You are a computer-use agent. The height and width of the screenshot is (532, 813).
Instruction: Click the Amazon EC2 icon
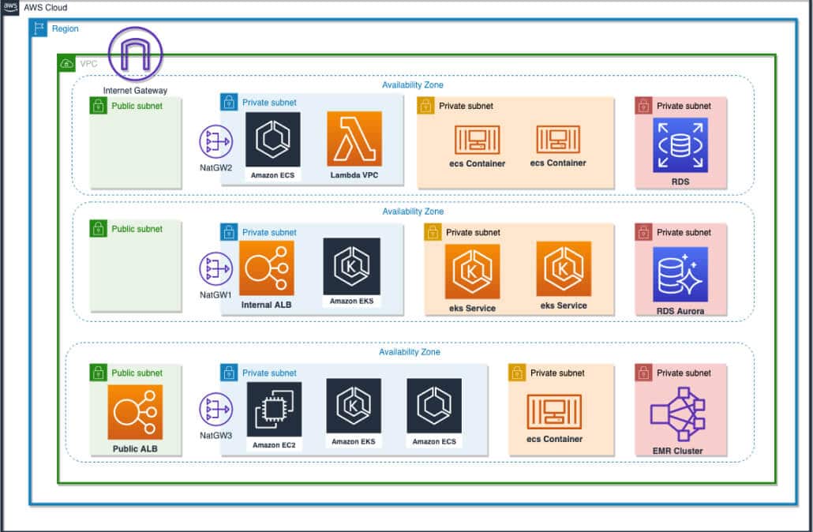click(274, 410)
